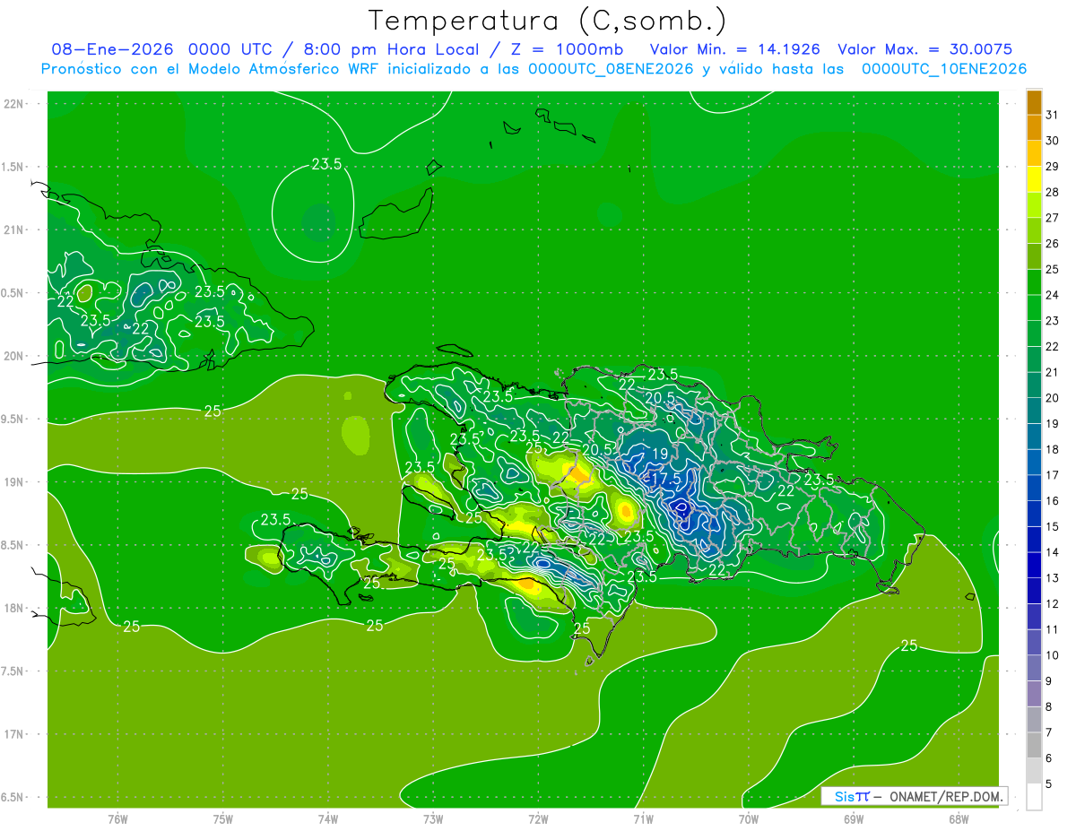Click the 75W longitude axis label
1076x831 pixels.
click(223, 819)
